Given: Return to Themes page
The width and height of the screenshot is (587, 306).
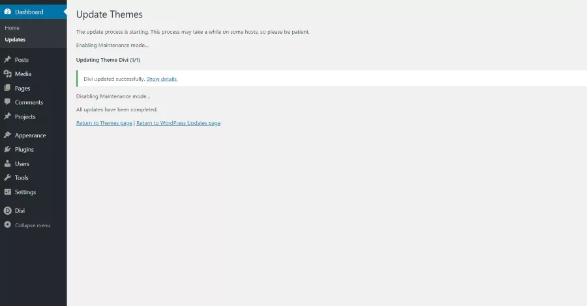Looking at the screenshot, I should 104,123.
